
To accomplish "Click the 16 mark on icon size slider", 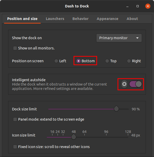I will point(52,132).
